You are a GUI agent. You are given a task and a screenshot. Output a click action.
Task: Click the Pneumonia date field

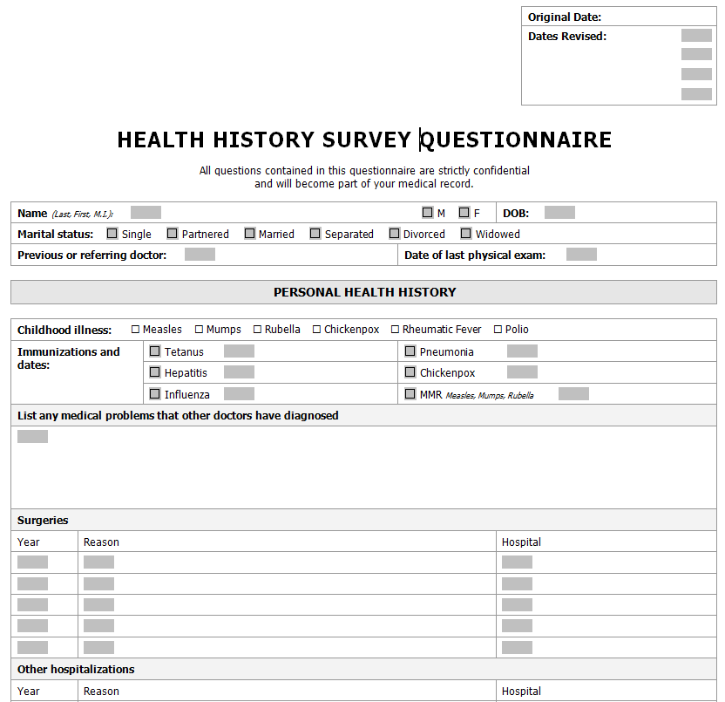[x=522, y=351]
